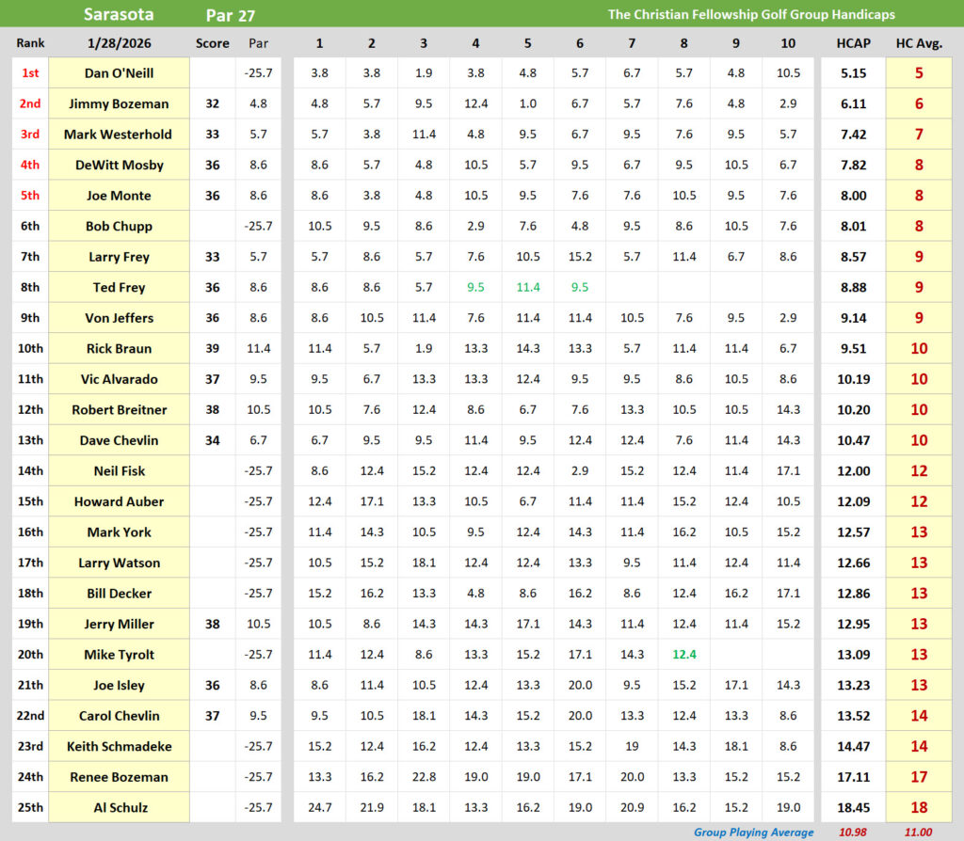The width and height of the screenshot is (964, 841).
Task: Select Jimmy Bozeman's score of 32
Action: 213,104
